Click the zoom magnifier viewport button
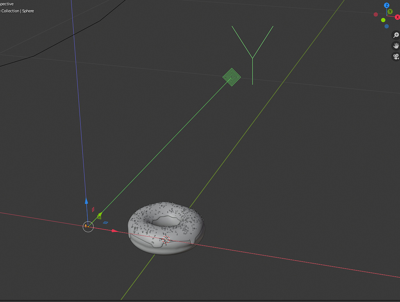This screenshot has height=302, width=400. [396, 35]
